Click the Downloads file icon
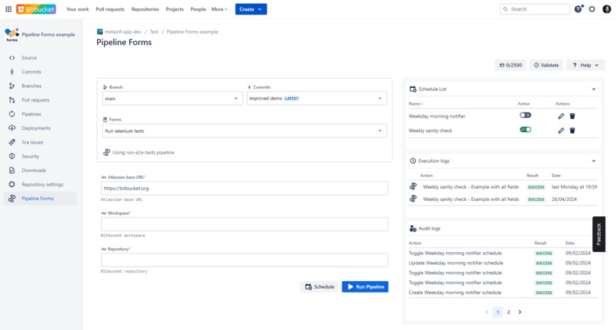 [11, 170]
